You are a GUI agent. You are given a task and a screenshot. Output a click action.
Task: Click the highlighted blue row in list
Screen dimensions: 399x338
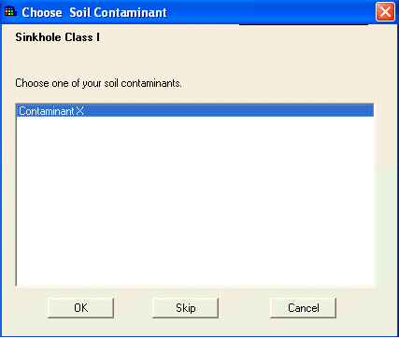[x=195, y=111]
